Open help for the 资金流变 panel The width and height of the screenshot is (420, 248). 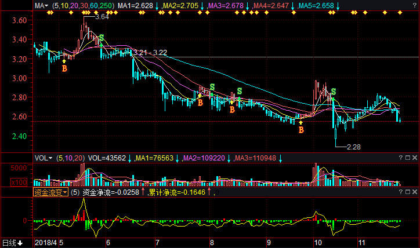[401, 192]
